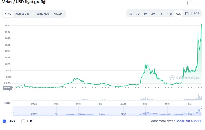Open the History tab
The height and width of the screenshot is (130, 205).
coord(58,14)
